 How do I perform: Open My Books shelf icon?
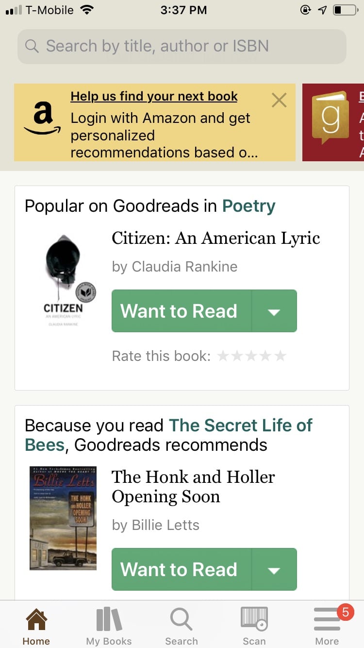[109, 620]
